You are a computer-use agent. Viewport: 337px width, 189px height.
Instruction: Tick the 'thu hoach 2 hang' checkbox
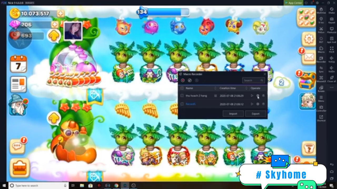point(182,96)
